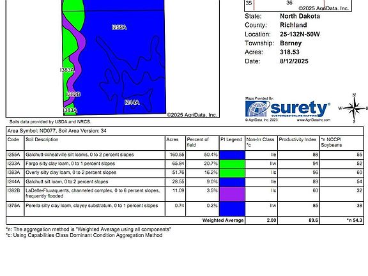The height and width of the screenshot is (276, 368).
Task: Click the green PI Legend swatch for I383A row
Action: click(x=232, y=173)
